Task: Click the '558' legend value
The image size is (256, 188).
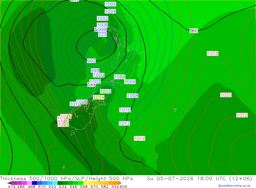Action: (x=84, y=186)
